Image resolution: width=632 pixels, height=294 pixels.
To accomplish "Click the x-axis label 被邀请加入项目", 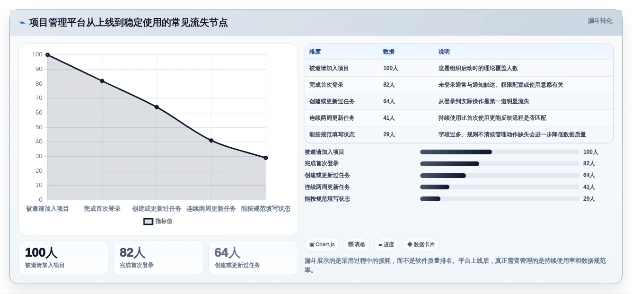I will (x=47, y=208).
